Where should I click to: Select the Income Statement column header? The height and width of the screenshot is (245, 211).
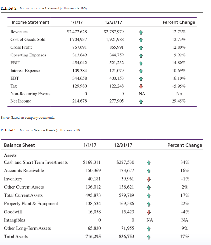click(30, 22)
